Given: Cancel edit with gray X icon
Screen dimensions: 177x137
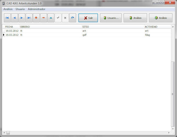Looking at the screenshot, I should (65, 18).
